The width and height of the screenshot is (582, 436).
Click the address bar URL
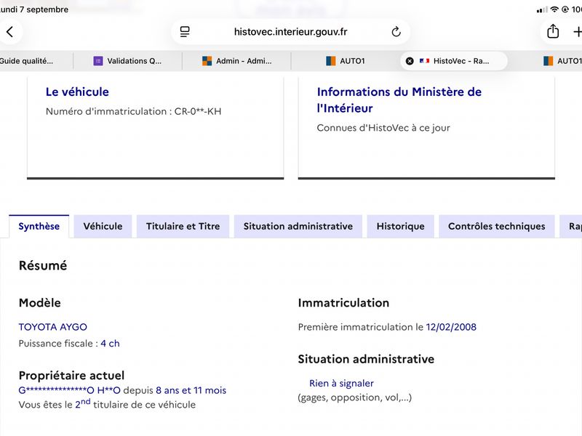[290, 32]
